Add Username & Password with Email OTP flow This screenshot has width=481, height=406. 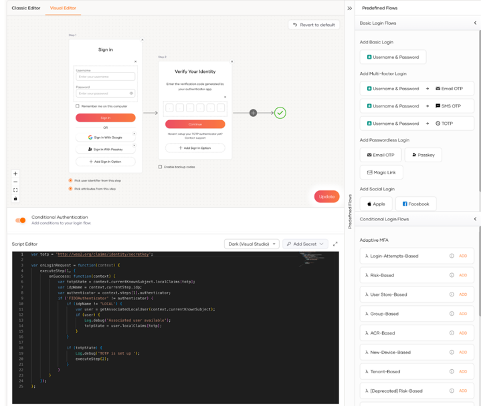pyautogui.click(x=417, y=89)
